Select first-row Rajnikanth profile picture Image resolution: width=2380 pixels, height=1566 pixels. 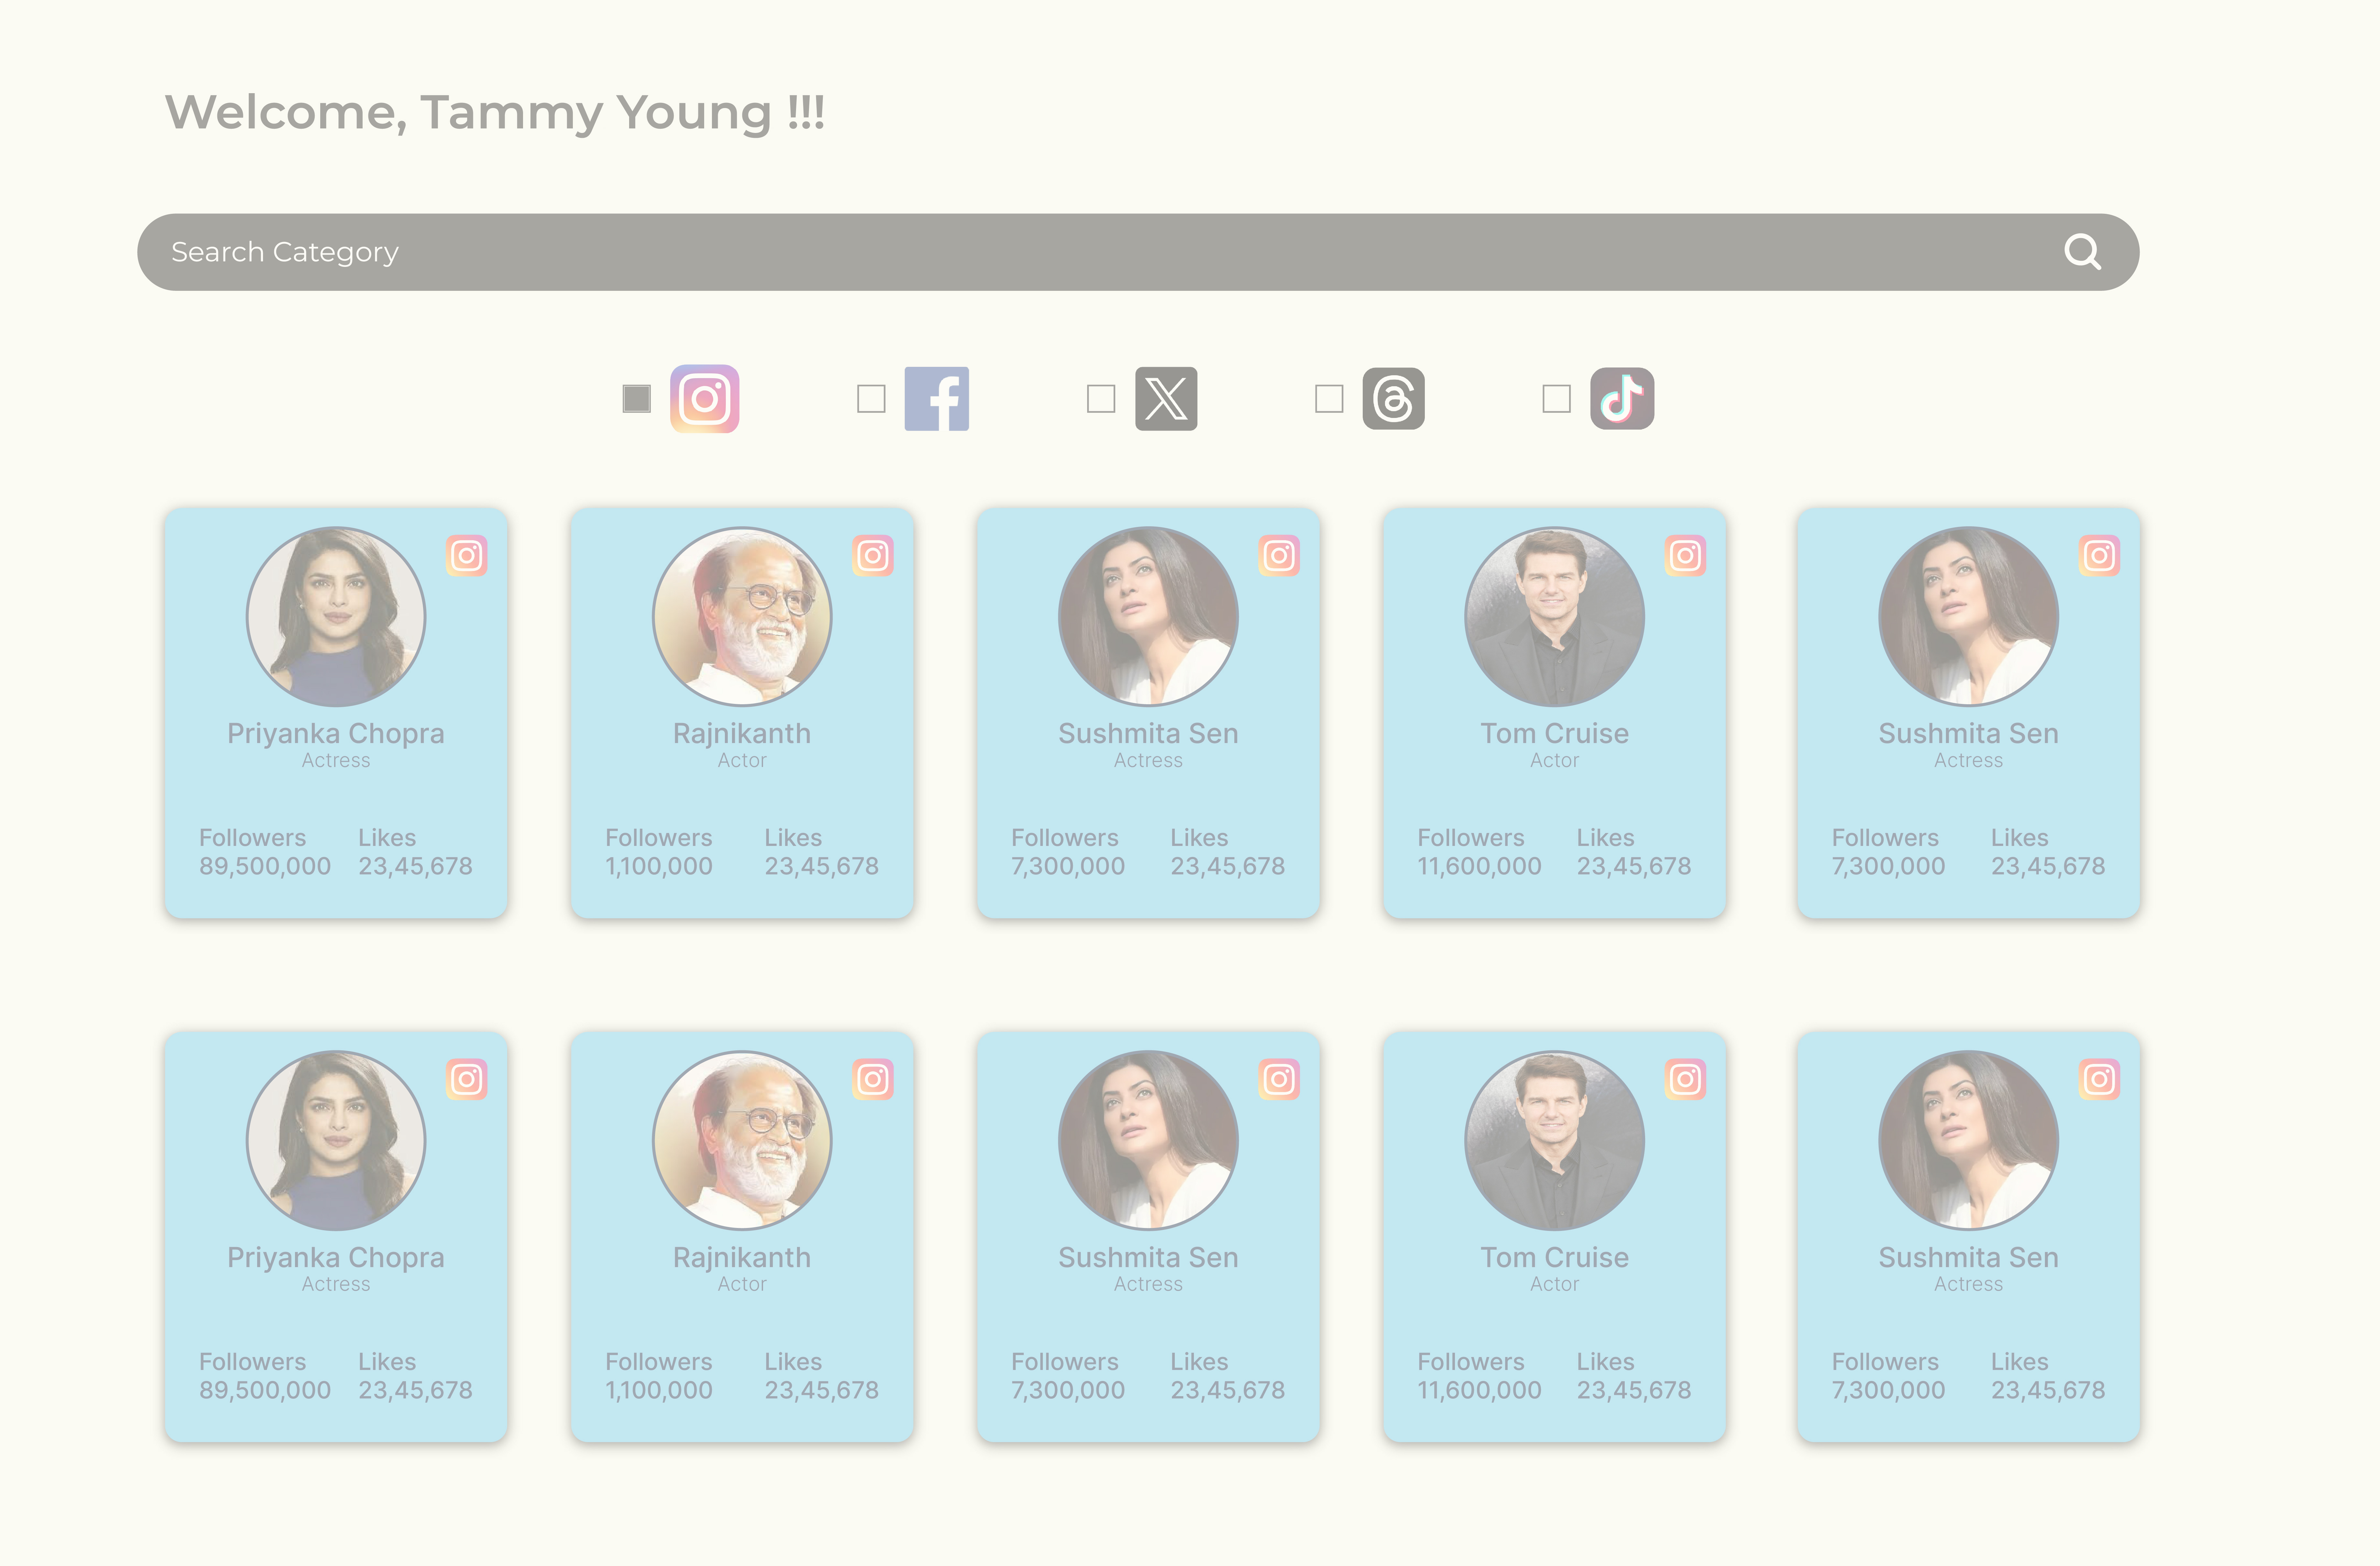(x=742, y=616)
